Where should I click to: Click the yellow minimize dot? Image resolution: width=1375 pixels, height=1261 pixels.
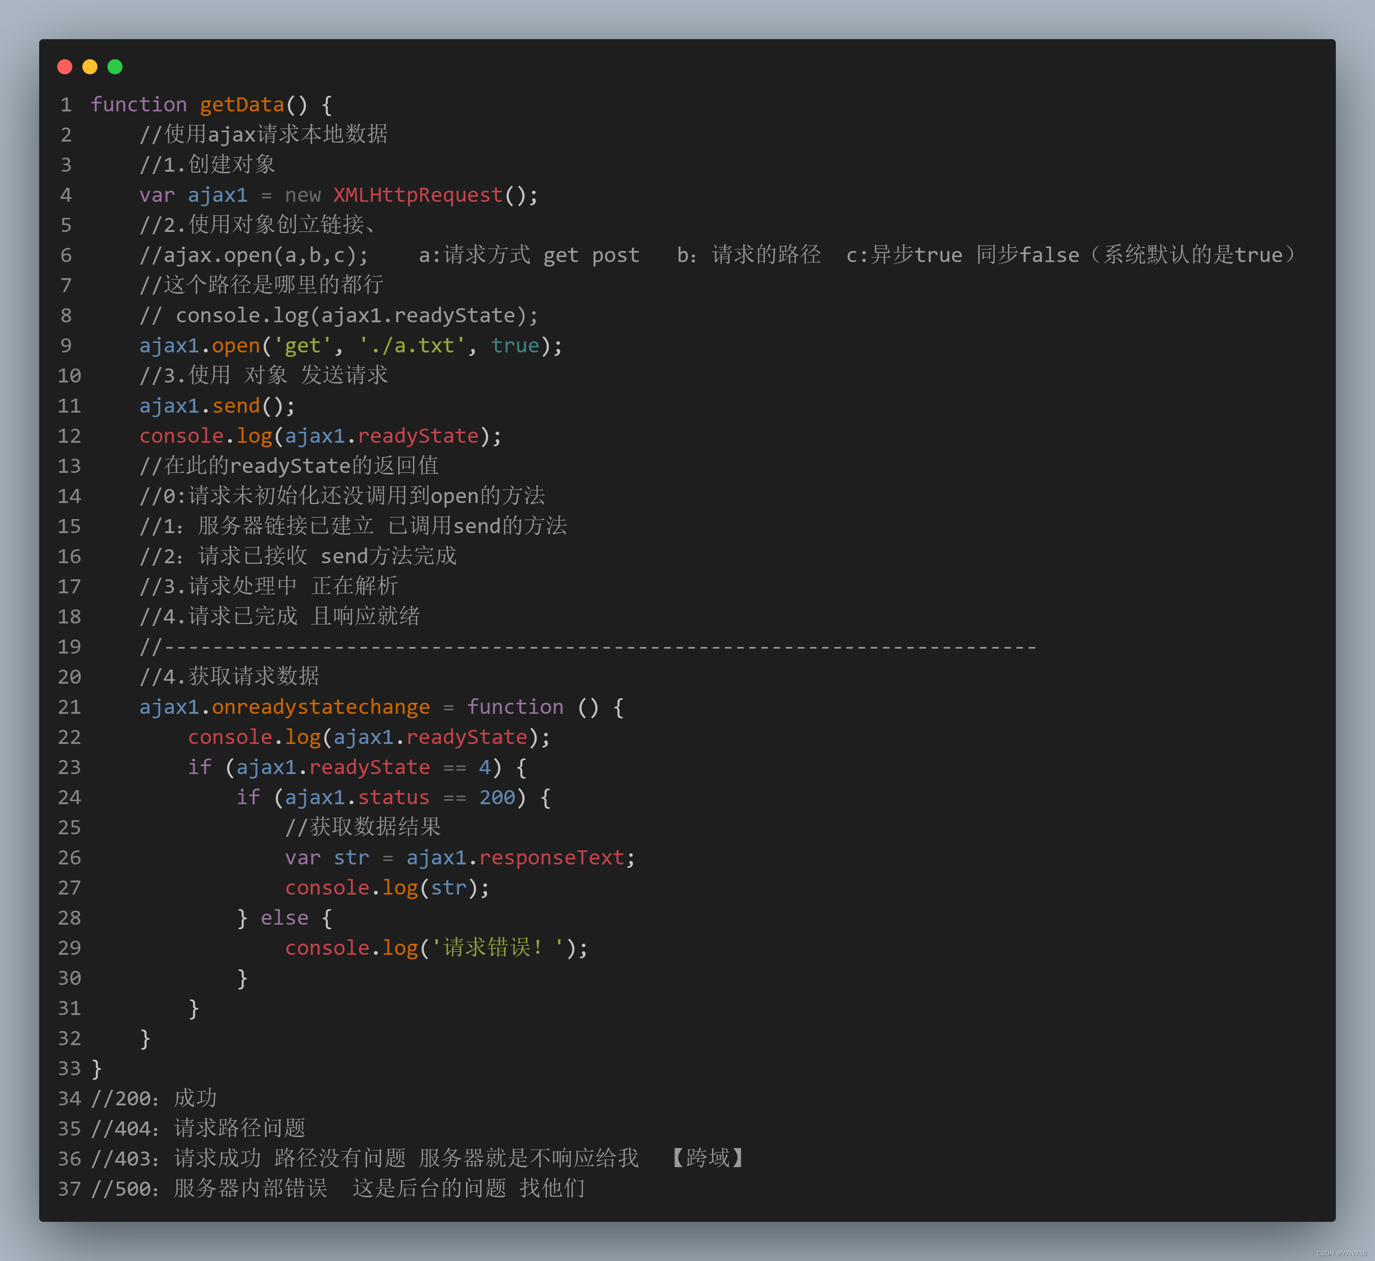pos(90,66)
